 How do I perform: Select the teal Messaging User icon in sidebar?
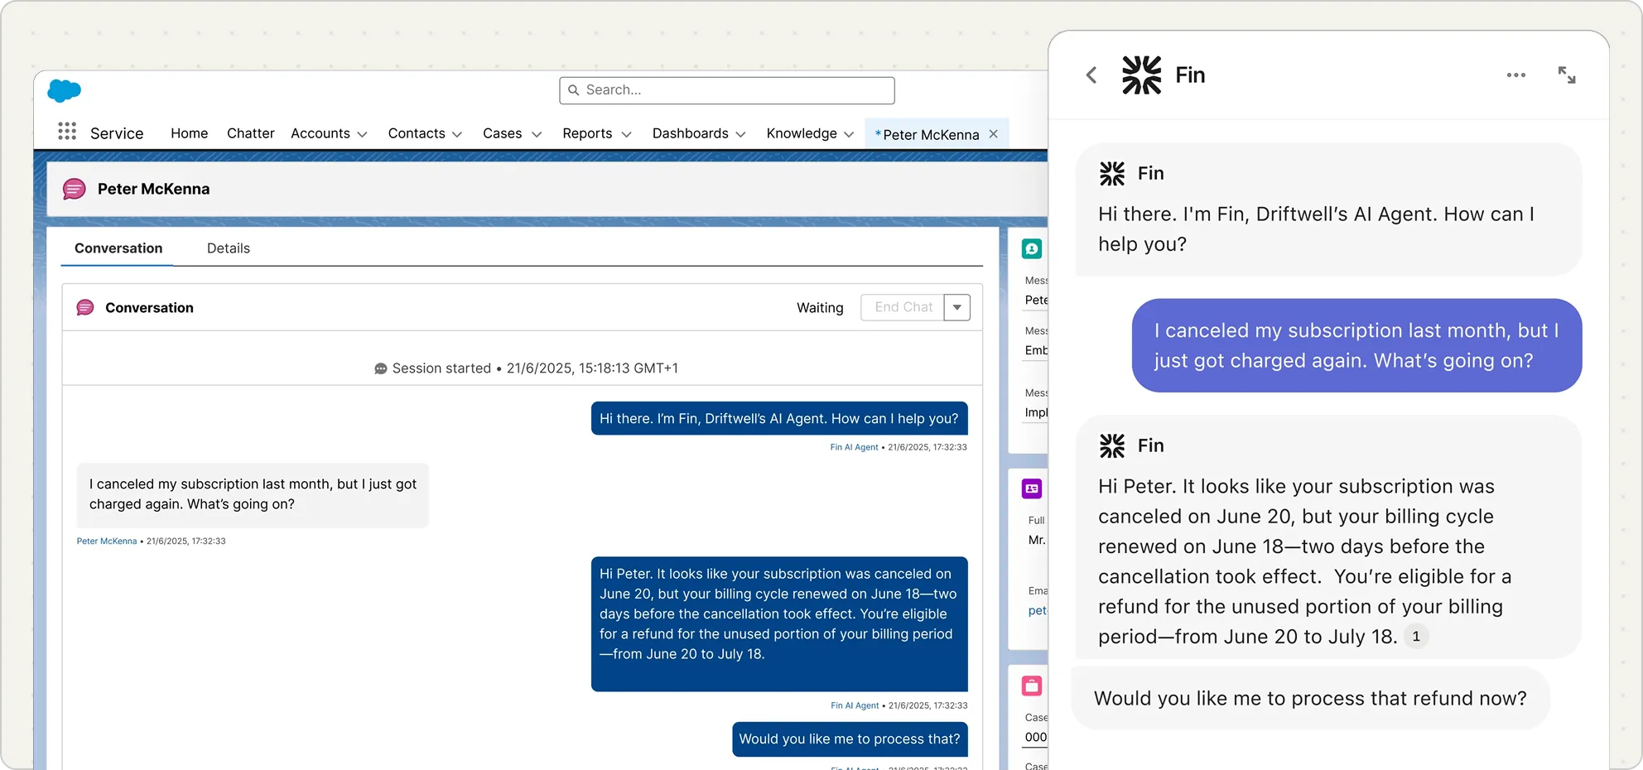point(1031,248)
